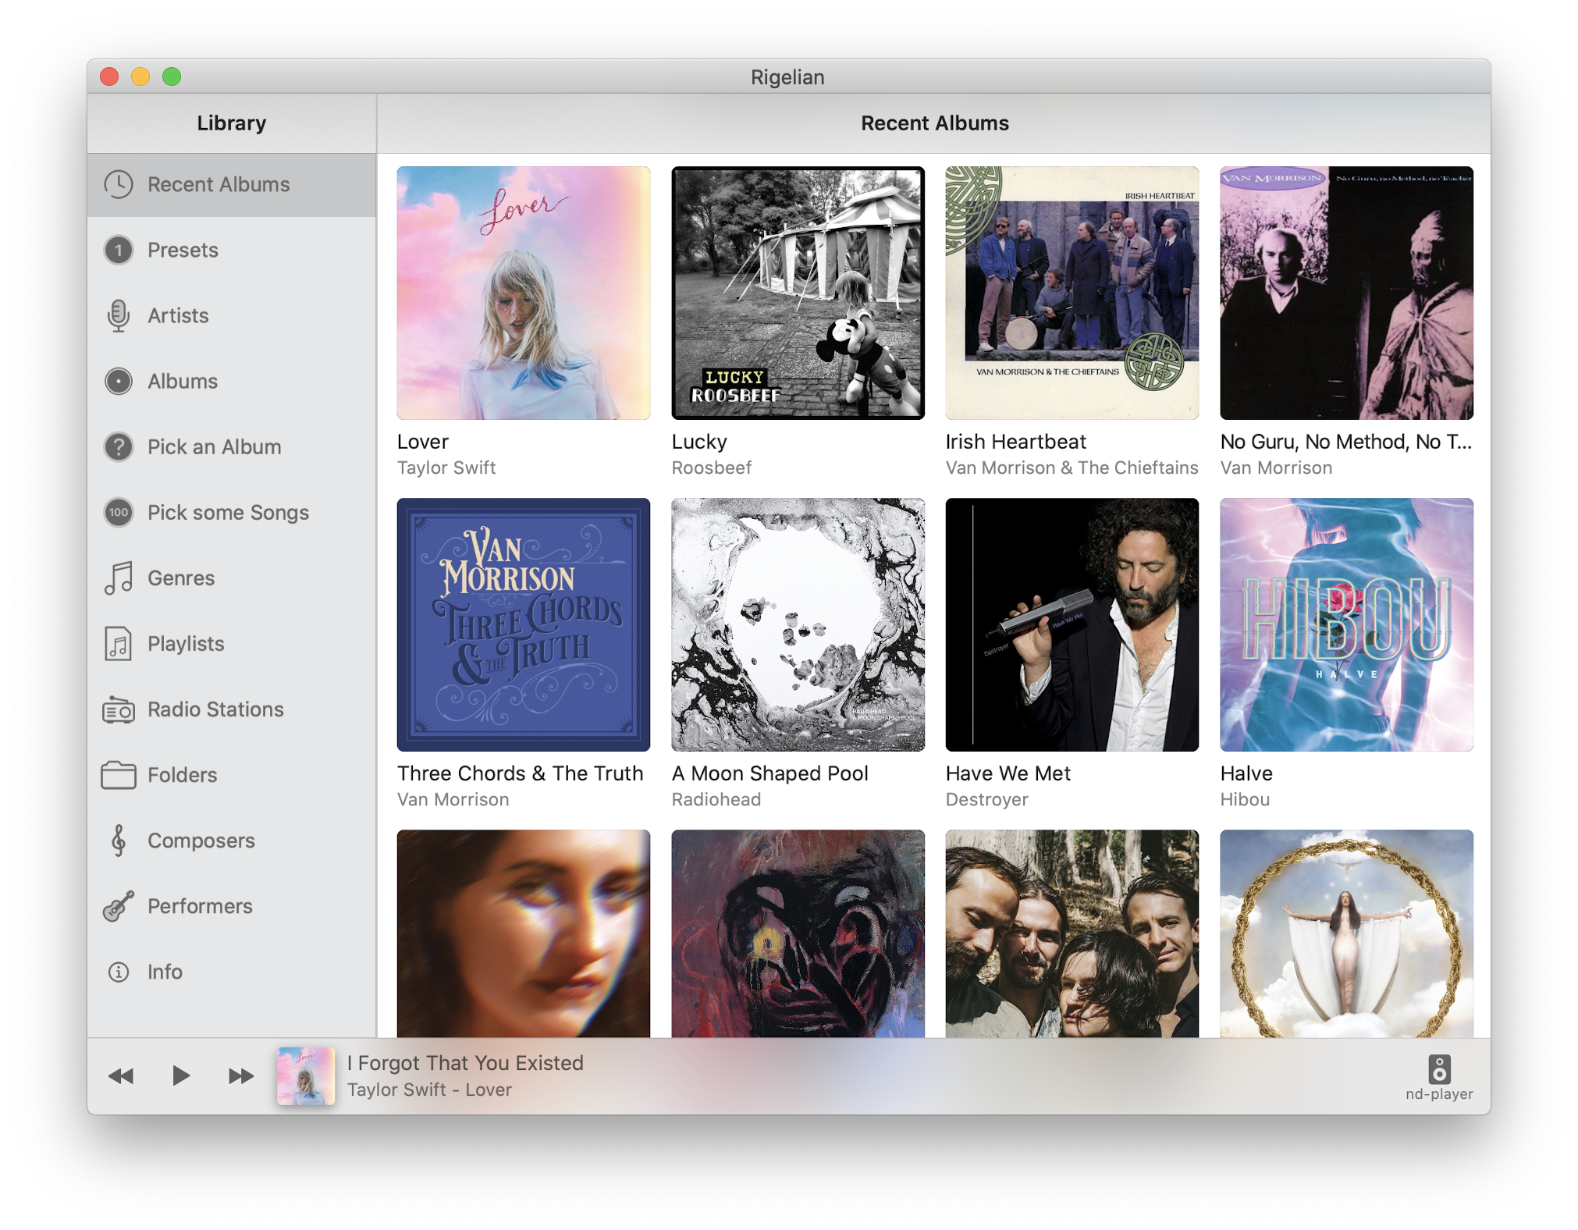Click the now-playing Lover artwork thumbnail
This screenshot has height=1230, width=1578.
[x=306, y=1076]
